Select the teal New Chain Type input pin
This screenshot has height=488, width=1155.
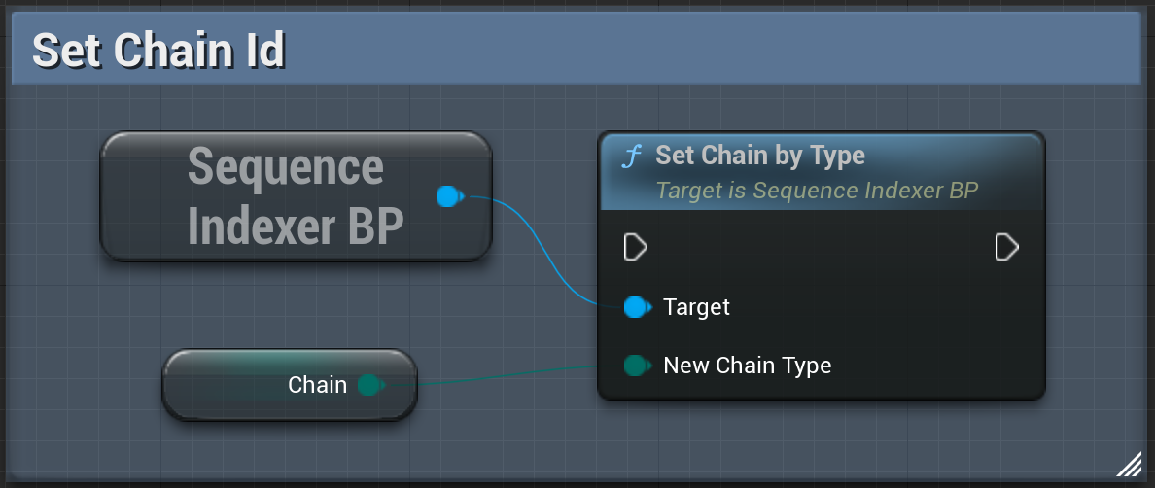coord(636,366)
